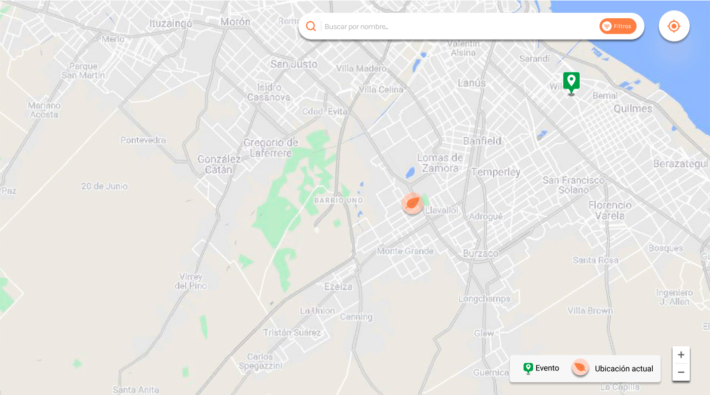The image size is (710, 395).
Task: Click the Quilmes label on the map
Action: pos(632,109)
